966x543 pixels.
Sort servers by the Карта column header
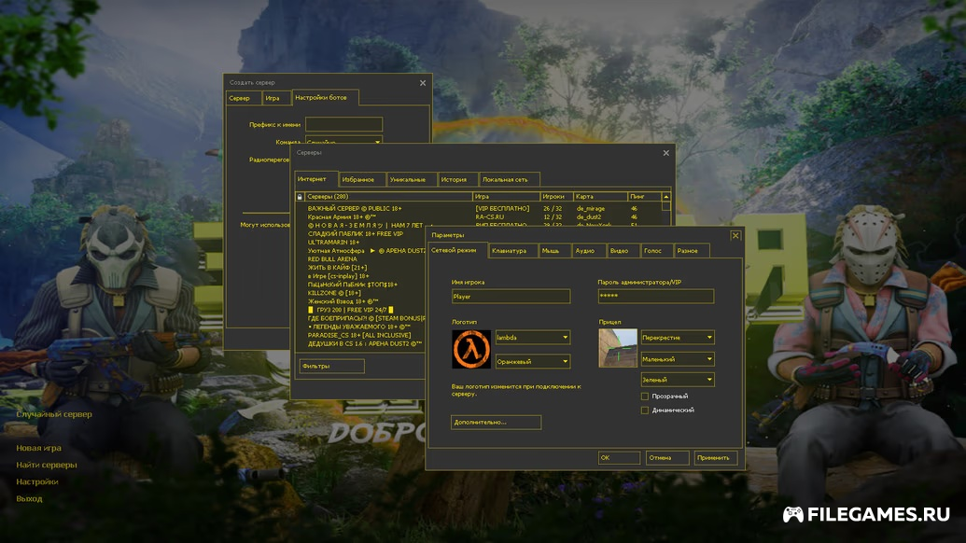coord(601,197)
